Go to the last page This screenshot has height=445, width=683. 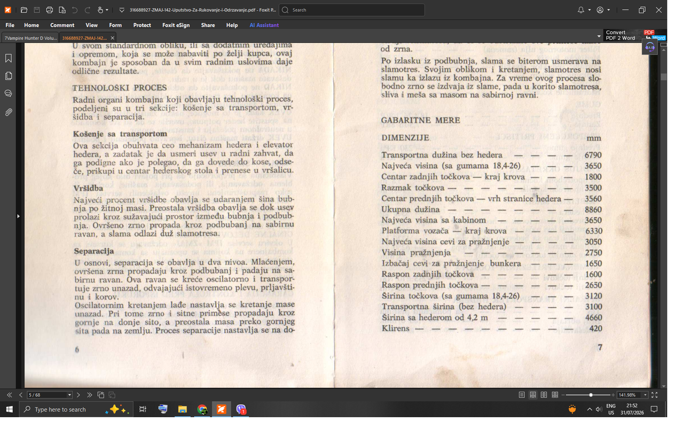tap(90, 395)
